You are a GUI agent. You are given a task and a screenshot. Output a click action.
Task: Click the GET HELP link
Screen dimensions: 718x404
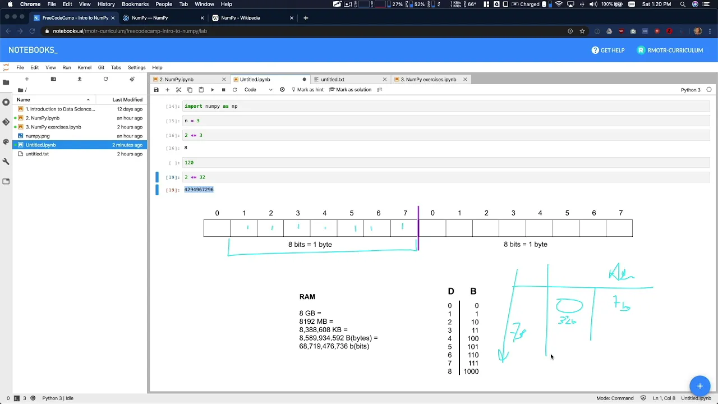coord(608,50)
